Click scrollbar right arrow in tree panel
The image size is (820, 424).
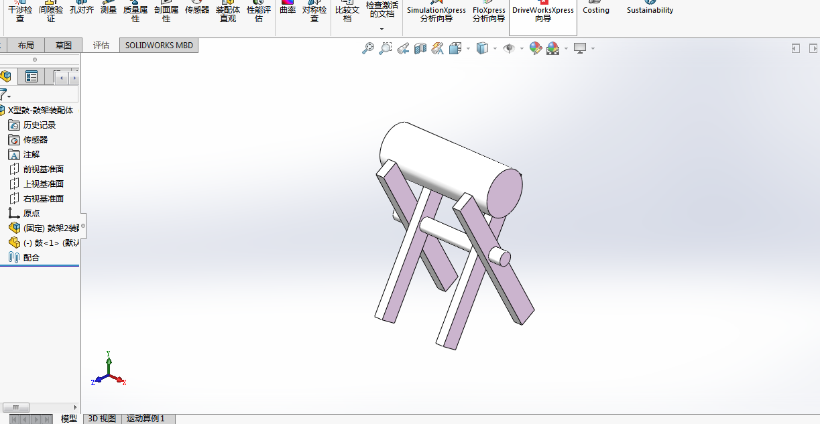[75, 407]
